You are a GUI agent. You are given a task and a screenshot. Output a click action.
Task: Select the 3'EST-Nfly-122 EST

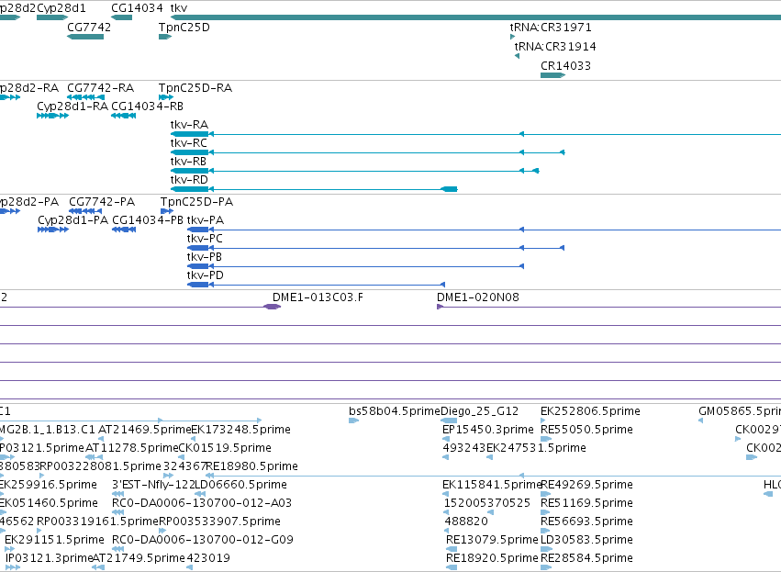click(118, 494)
